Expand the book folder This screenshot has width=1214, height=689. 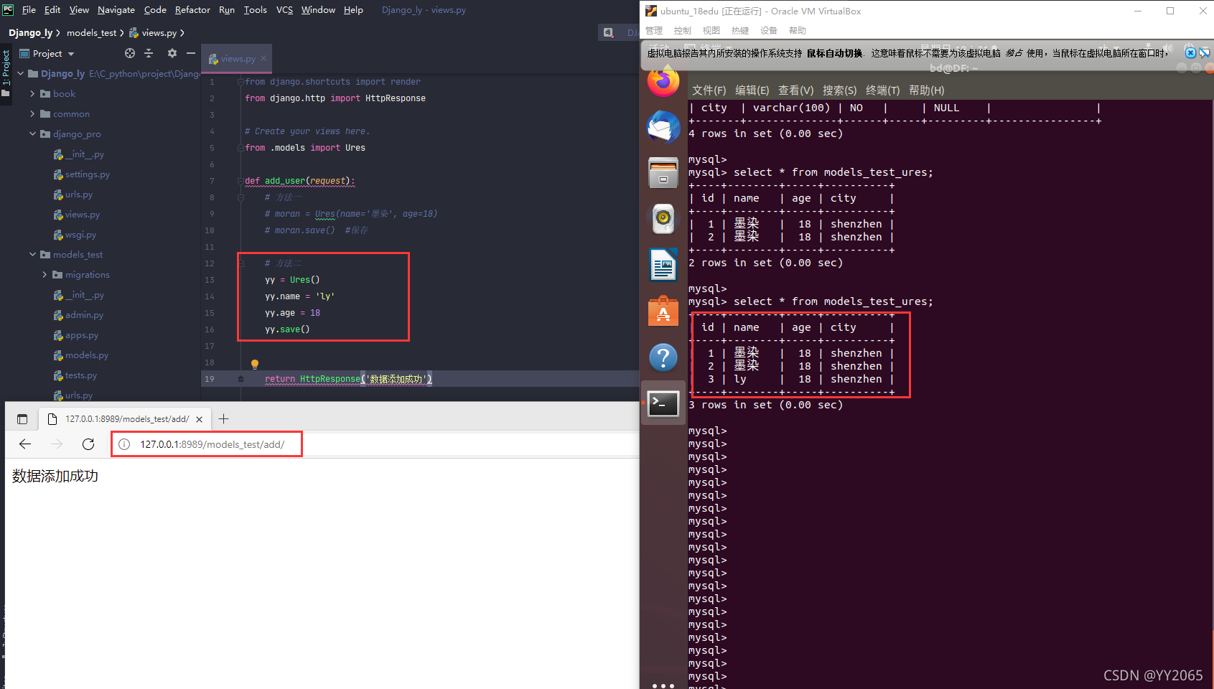pyautogui.click(x=32, y=93)
